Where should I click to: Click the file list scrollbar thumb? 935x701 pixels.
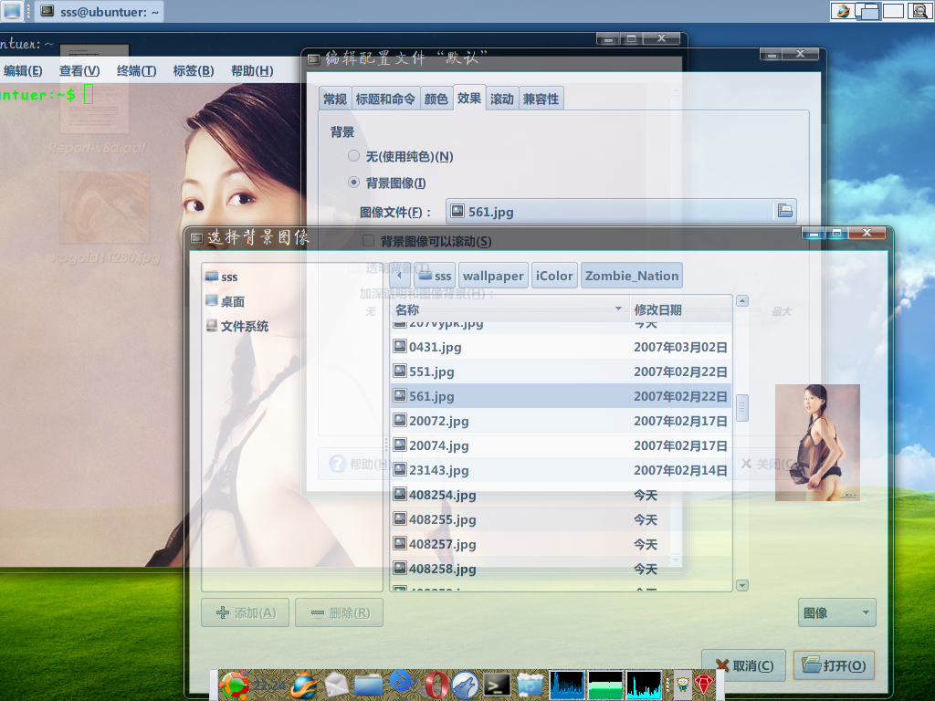(x=742, y=408)
